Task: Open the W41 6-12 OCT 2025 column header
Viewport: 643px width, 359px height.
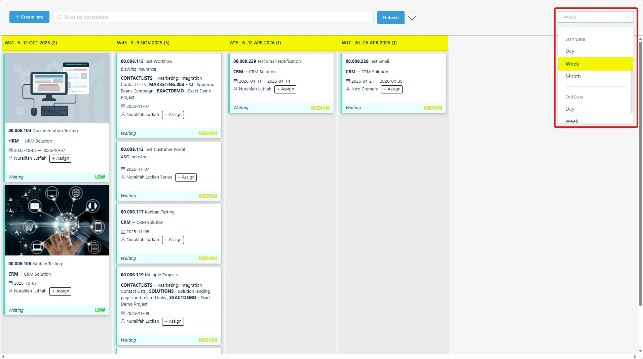Action: pos(57,43)
